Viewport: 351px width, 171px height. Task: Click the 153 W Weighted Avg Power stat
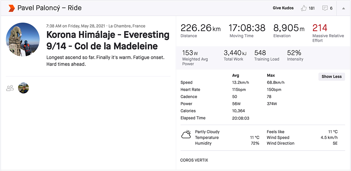[x=190, y=53]
